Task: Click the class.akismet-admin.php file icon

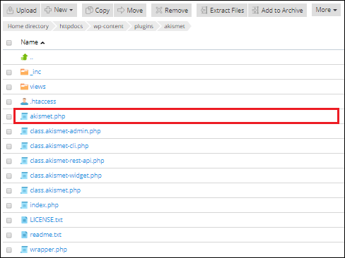Action: (24, 131)
